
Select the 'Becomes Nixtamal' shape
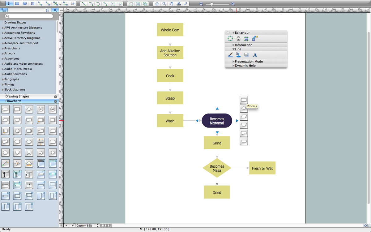coord(217,121)
